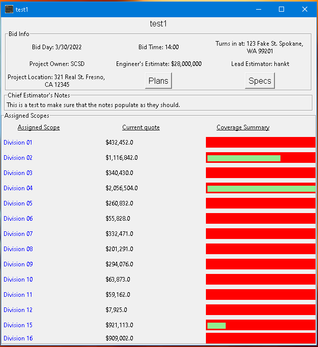Click the Engineer's Estimate $28,000,000 label
The image size is (318, 347).
pyautogui.click(x=159, y=64)
